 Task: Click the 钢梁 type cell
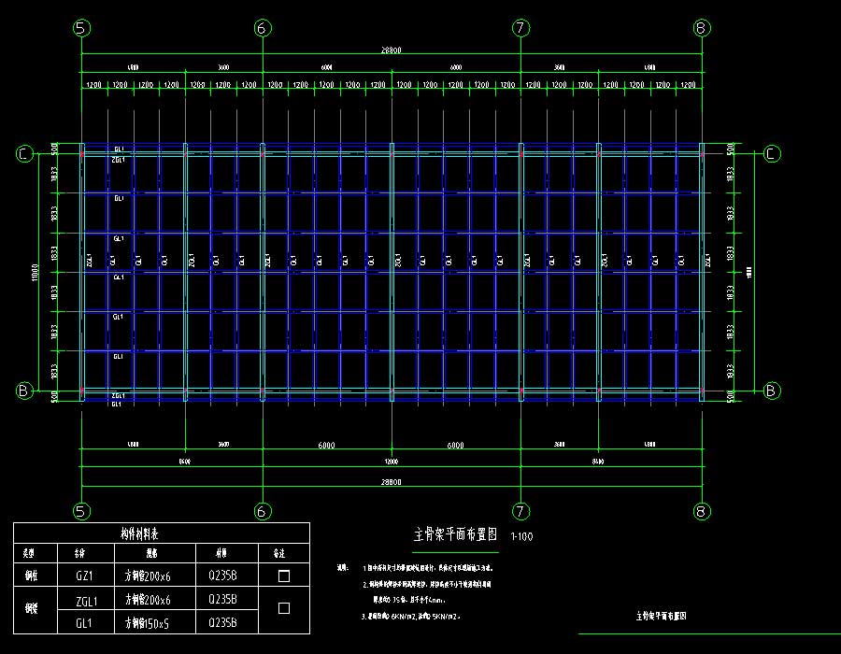pos(31,608)
